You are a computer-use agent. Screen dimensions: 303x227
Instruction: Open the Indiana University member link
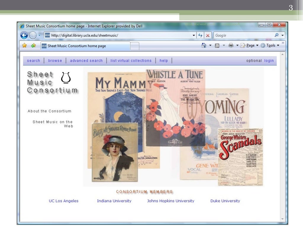114,201
